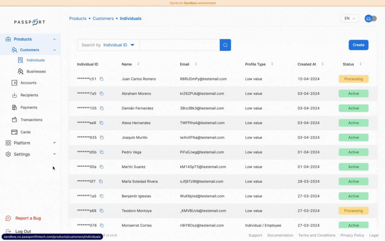Click the Transactions icon in sidebar
Screen dimensions: 385x241
(14, 119)
